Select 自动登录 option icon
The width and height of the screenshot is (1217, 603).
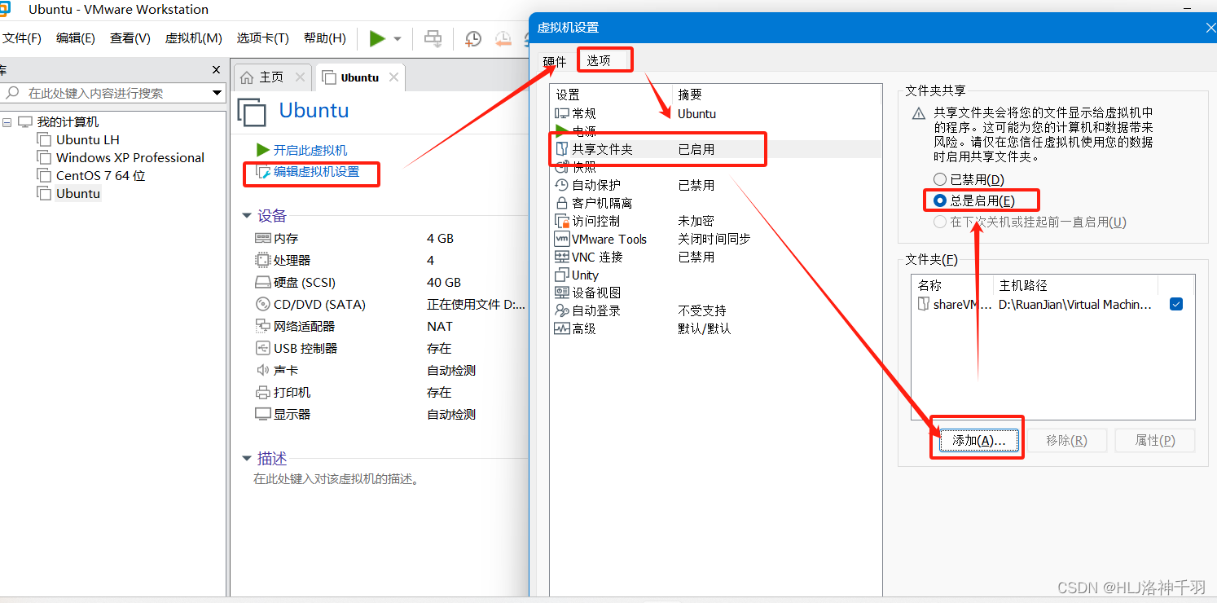pos(562,310)
